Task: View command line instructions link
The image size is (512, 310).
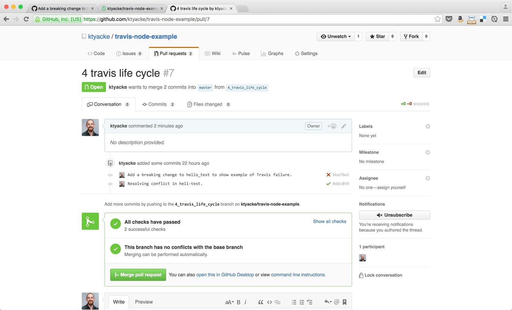Action: (x=298, y=275)
